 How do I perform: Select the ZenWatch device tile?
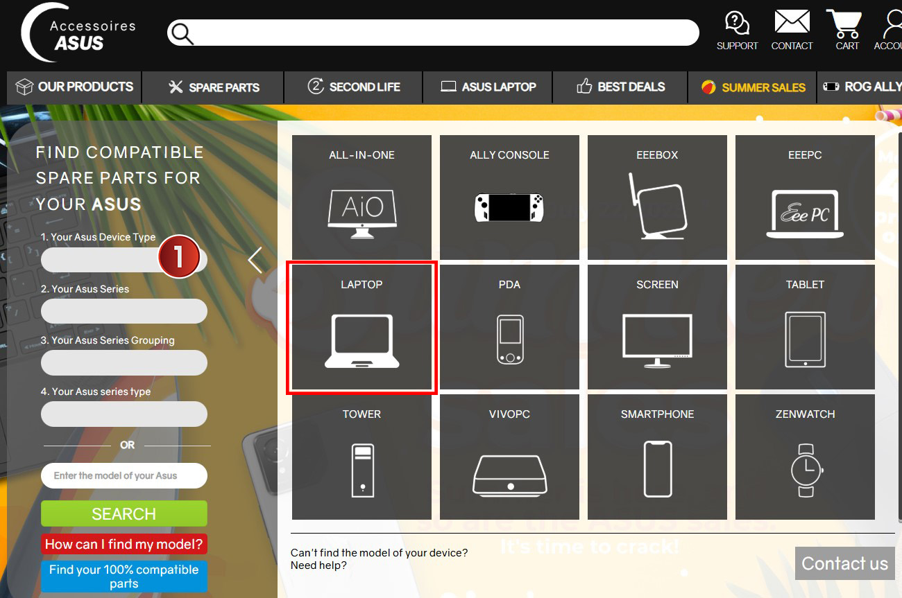(x=805, y=457)
